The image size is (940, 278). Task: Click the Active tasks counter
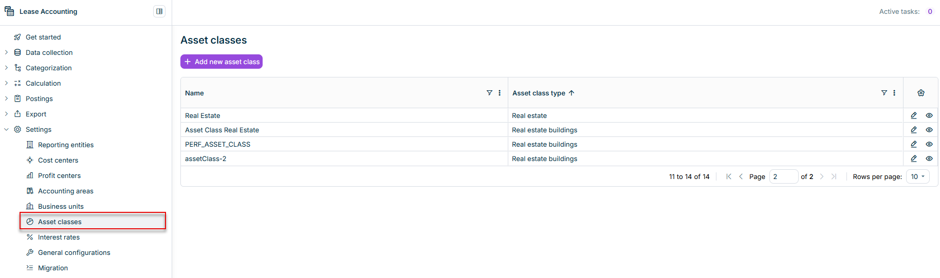[930, 11]
